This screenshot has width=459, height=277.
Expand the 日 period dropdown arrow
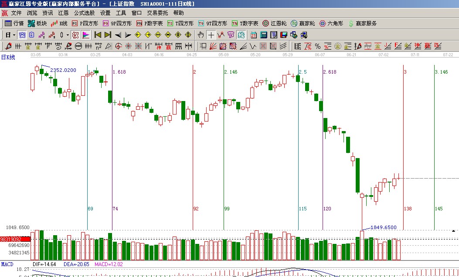point(14,35)
